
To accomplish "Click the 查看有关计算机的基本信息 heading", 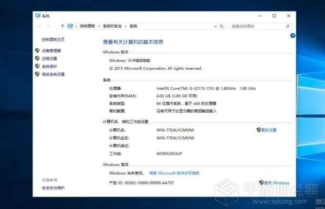I will tap(133, 42).
